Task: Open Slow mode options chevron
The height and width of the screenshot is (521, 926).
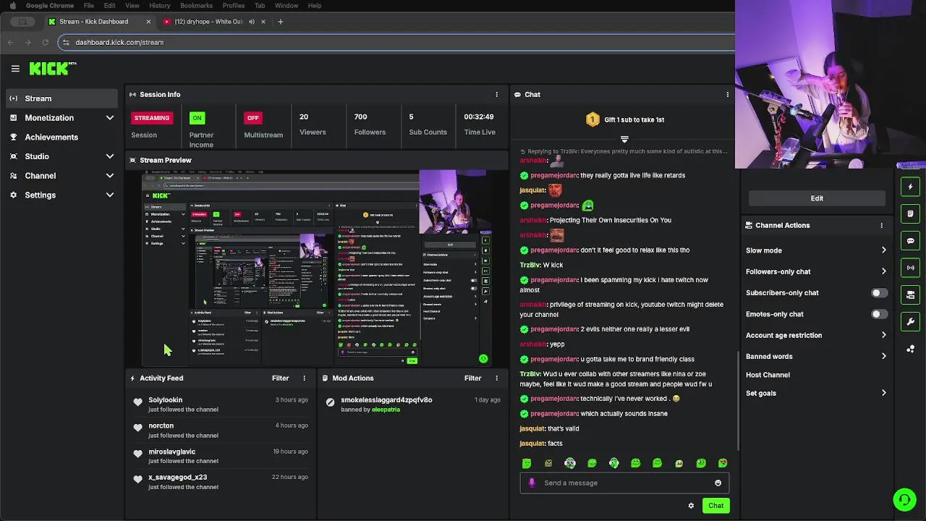Action: click(x=883, y=250)
